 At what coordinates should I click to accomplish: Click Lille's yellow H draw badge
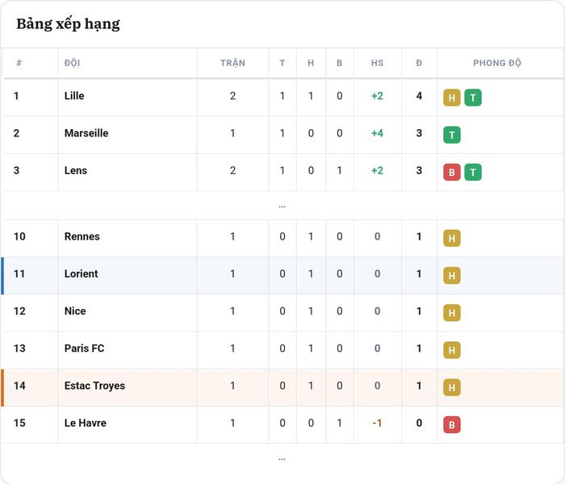451,98
